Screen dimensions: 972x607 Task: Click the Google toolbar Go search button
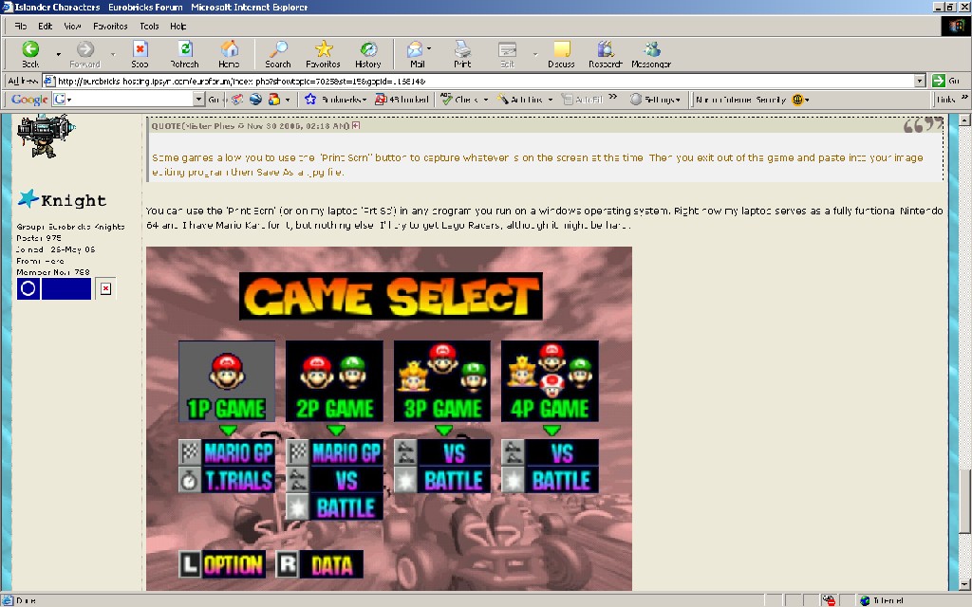pos(214,99)
